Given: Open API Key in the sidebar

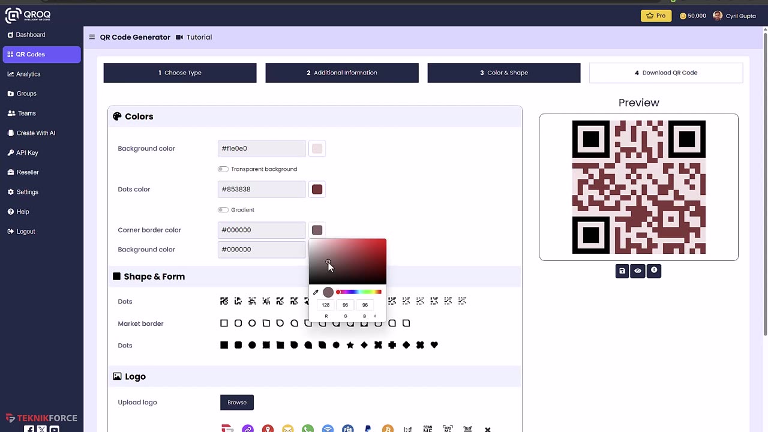Looking at the screenshot, I should coord(41,153).
